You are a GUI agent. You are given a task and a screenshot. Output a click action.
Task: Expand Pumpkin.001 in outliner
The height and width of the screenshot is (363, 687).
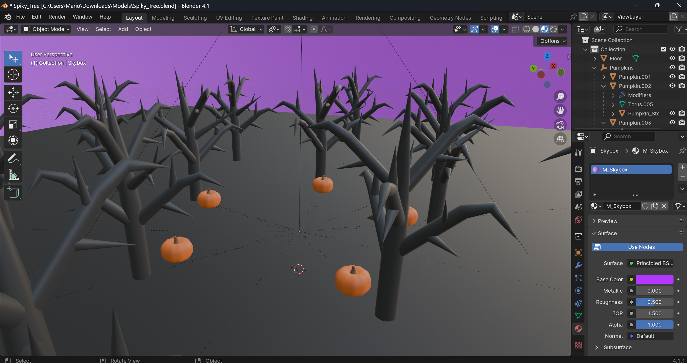pos(604,77)
